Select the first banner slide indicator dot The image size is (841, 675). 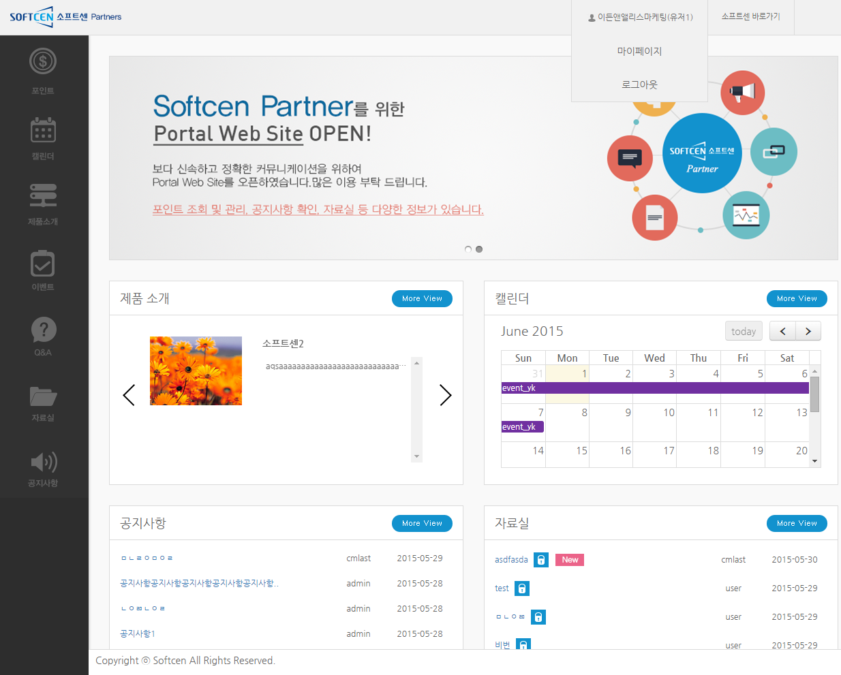tap(468, 249)
